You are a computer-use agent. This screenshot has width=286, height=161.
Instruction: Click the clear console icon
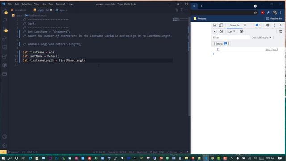pos(221,31)
